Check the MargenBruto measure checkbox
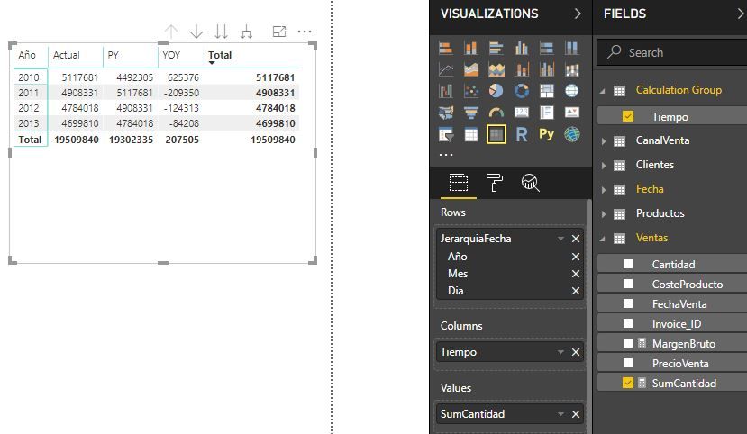This screenshot has height=434, width=747. 628,343
